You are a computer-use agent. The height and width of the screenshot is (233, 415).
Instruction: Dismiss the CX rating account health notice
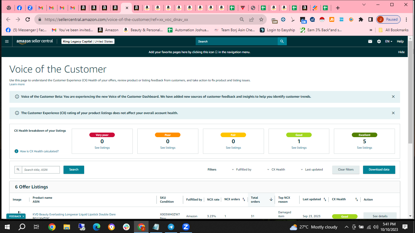(x=393, y=113)
